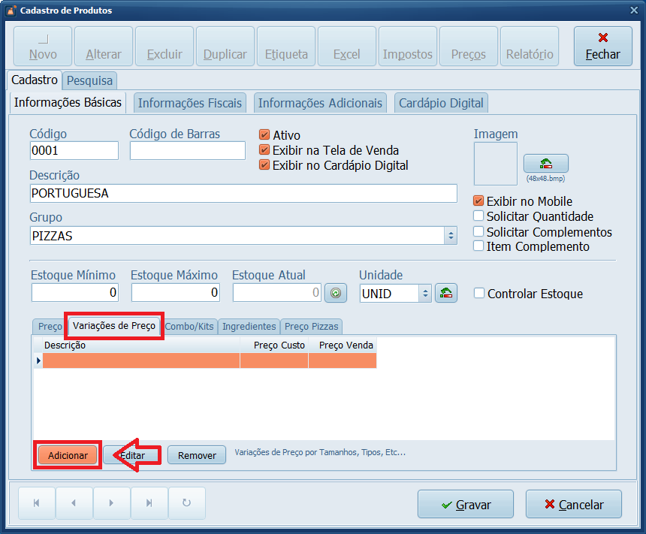Screen dimensions: 646x534
Task: Click the unit lookup icon beside UNID
Action: click(446, 294)
